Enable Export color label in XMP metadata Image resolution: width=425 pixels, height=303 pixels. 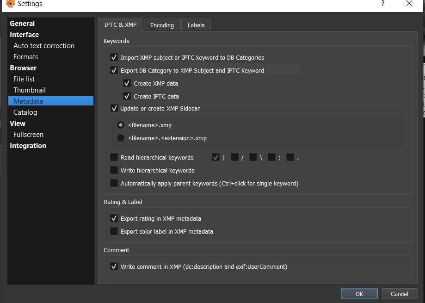point(114,232)
